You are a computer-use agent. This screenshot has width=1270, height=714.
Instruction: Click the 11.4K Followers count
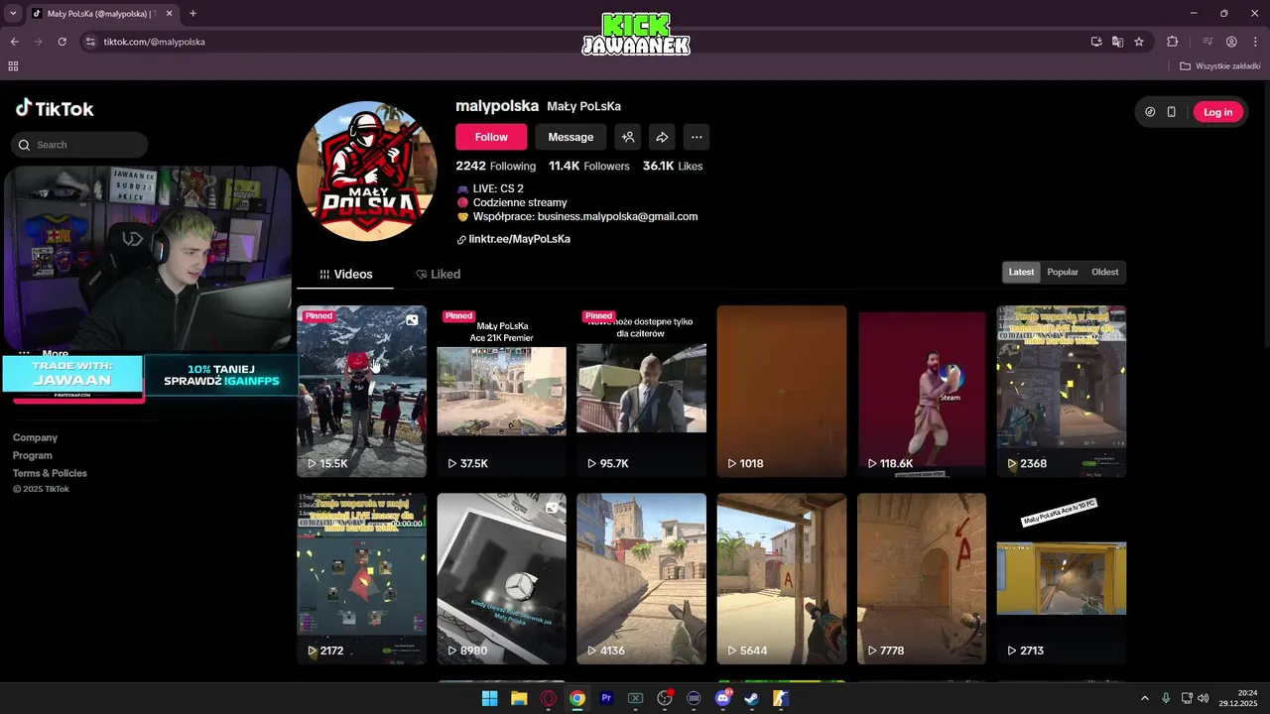(x=588, y=166)
